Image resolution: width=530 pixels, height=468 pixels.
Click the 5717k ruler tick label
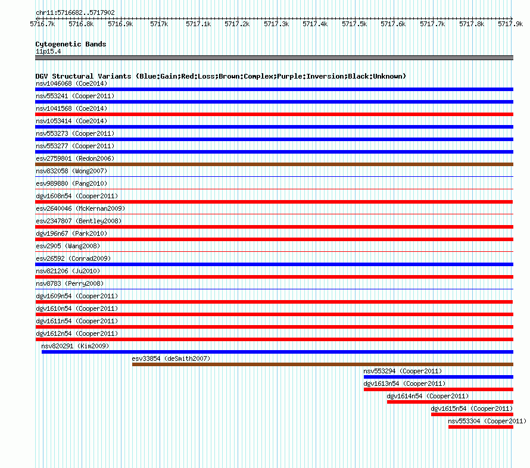click(159, 24)
